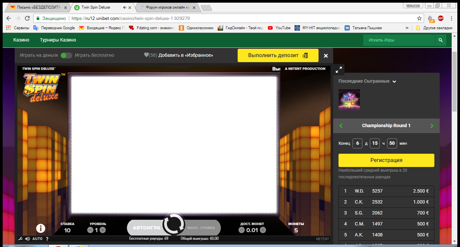
Task: Bookmark this page with star icon
Action: tap(419, 19)
